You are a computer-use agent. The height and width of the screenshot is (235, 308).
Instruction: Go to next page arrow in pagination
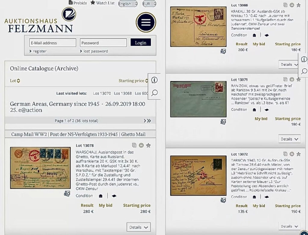145,121
